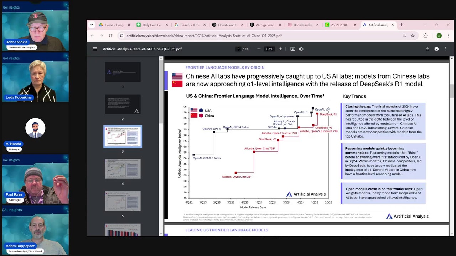
Task: Switch to the OpenAI and tab
Action: [228, 25]
